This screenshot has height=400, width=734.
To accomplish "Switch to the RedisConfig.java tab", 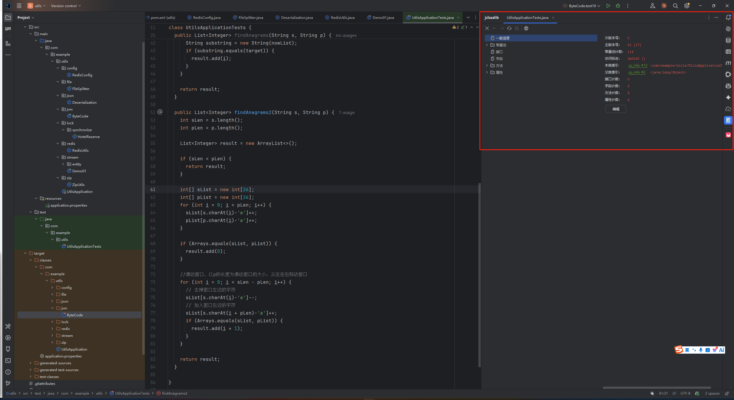I will coord(204,17).
